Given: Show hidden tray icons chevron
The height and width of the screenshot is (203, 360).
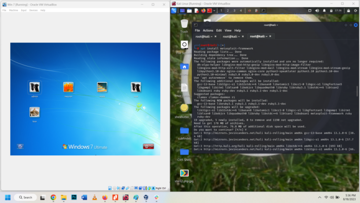Looking at the screenshot, I should [319, 197].
